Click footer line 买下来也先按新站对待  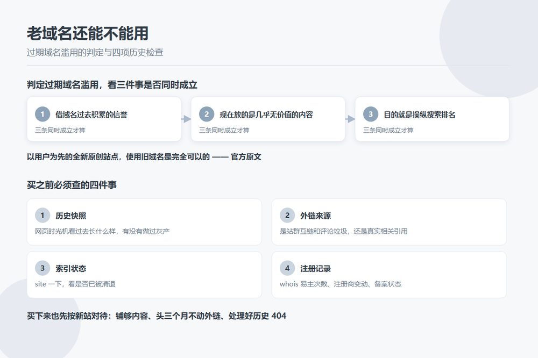tap(157, 316)
